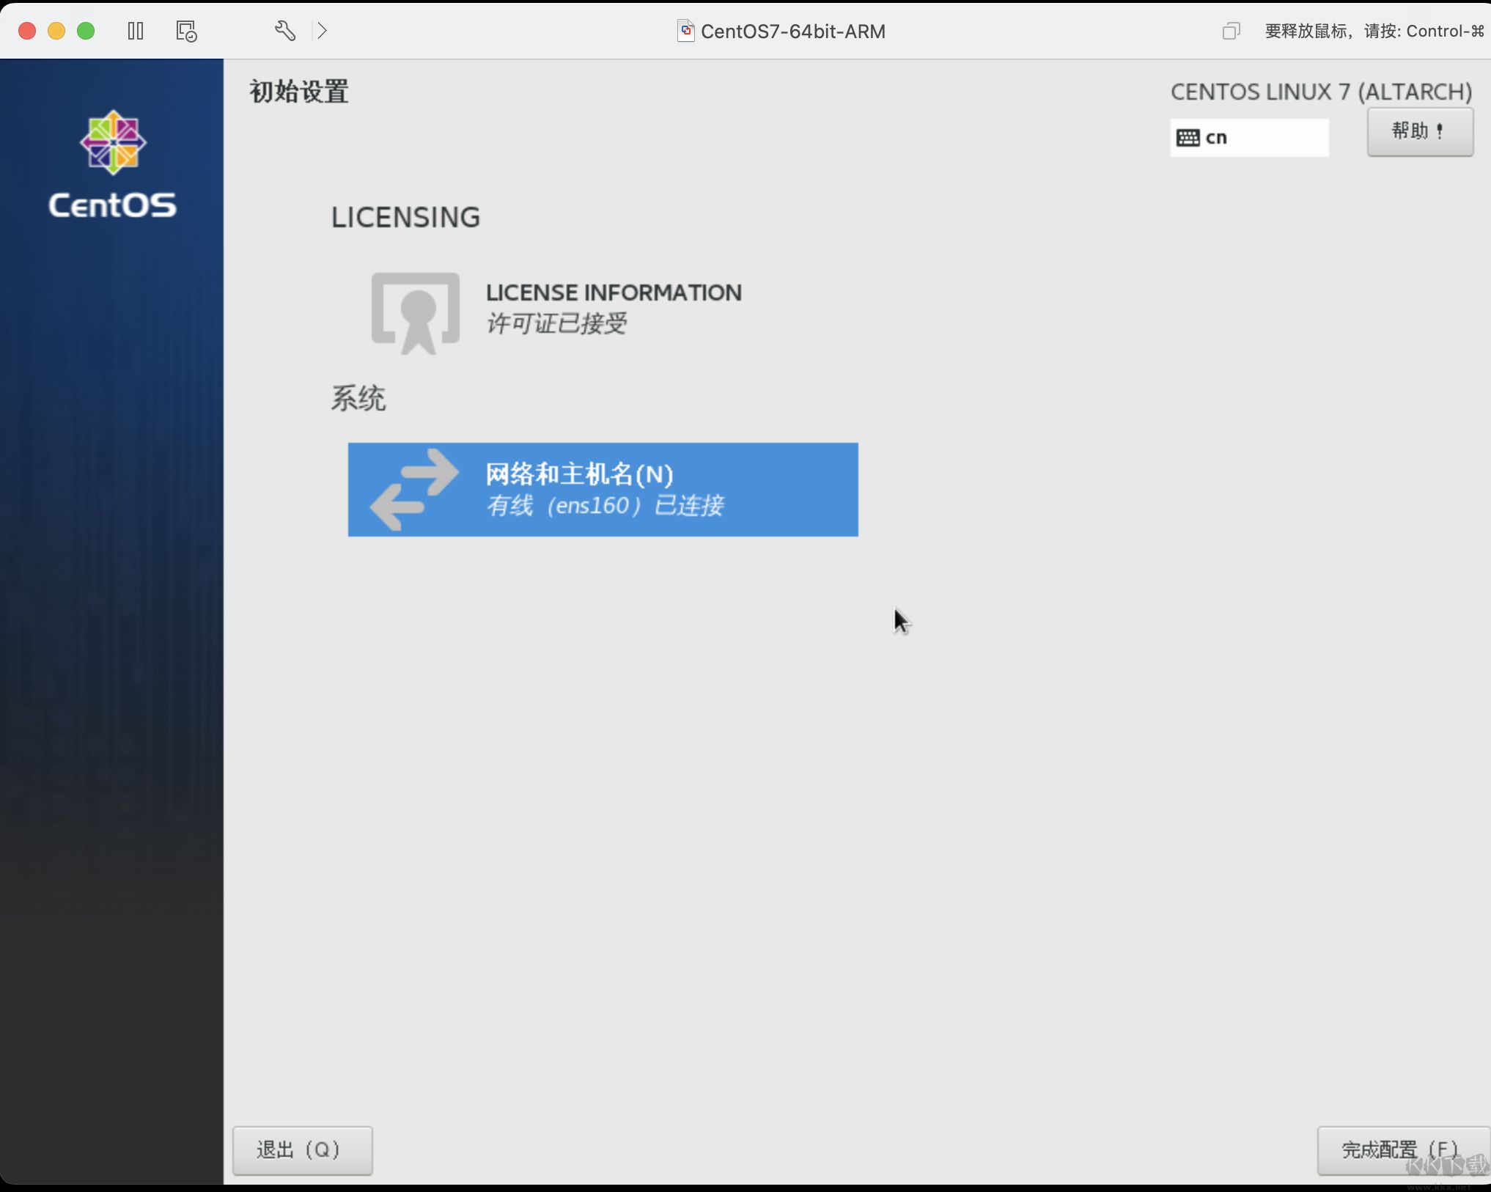Image resolution: width=1491 pixels, height=1192 pixels.
Task: Open 网络和主机名(N) settings
Action: click(x=603, y=490)
